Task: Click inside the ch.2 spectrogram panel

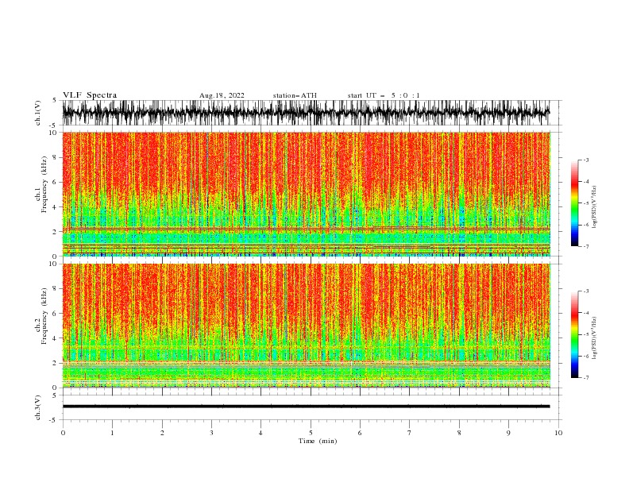Action: (x=307, y=326)
